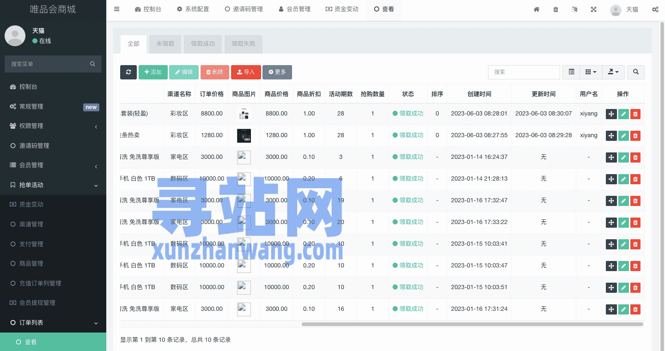Screen dimensions: 665x351
Task: Open the export data dropdown
Action: point(613,72)
